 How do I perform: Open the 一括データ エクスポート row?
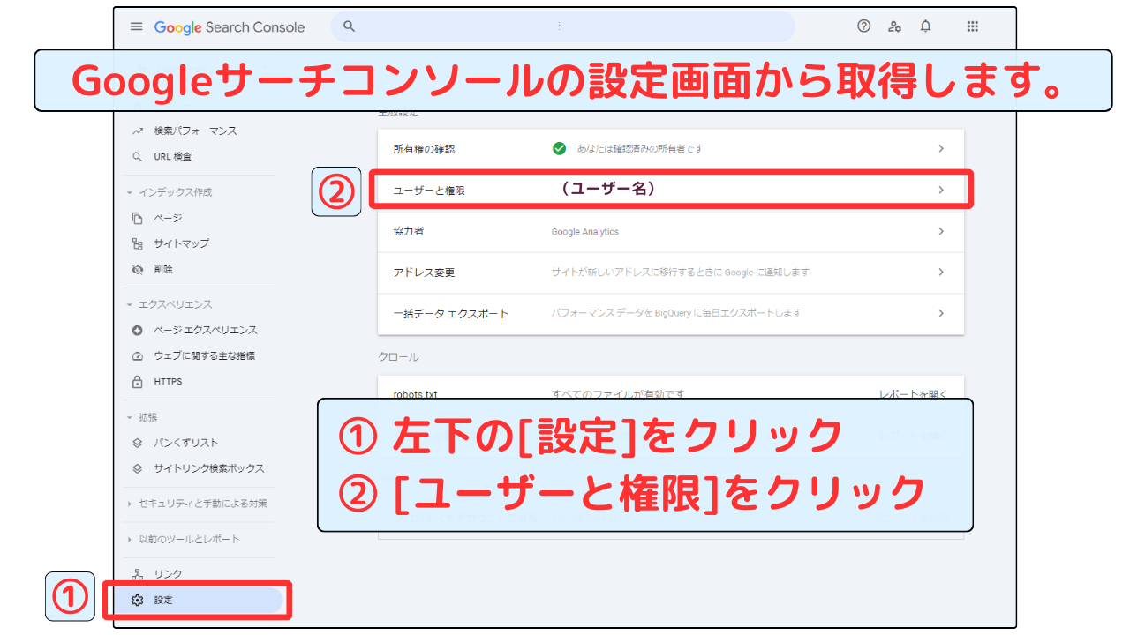pos(671,313)
